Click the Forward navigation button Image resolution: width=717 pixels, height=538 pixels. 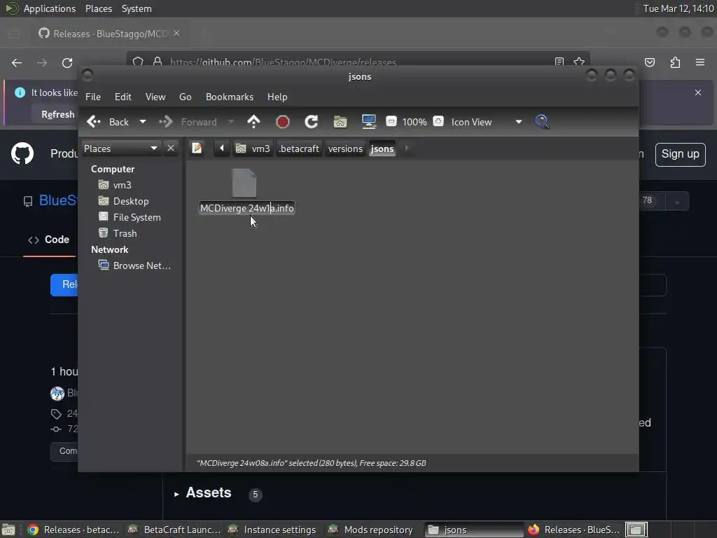pos(188,122)
